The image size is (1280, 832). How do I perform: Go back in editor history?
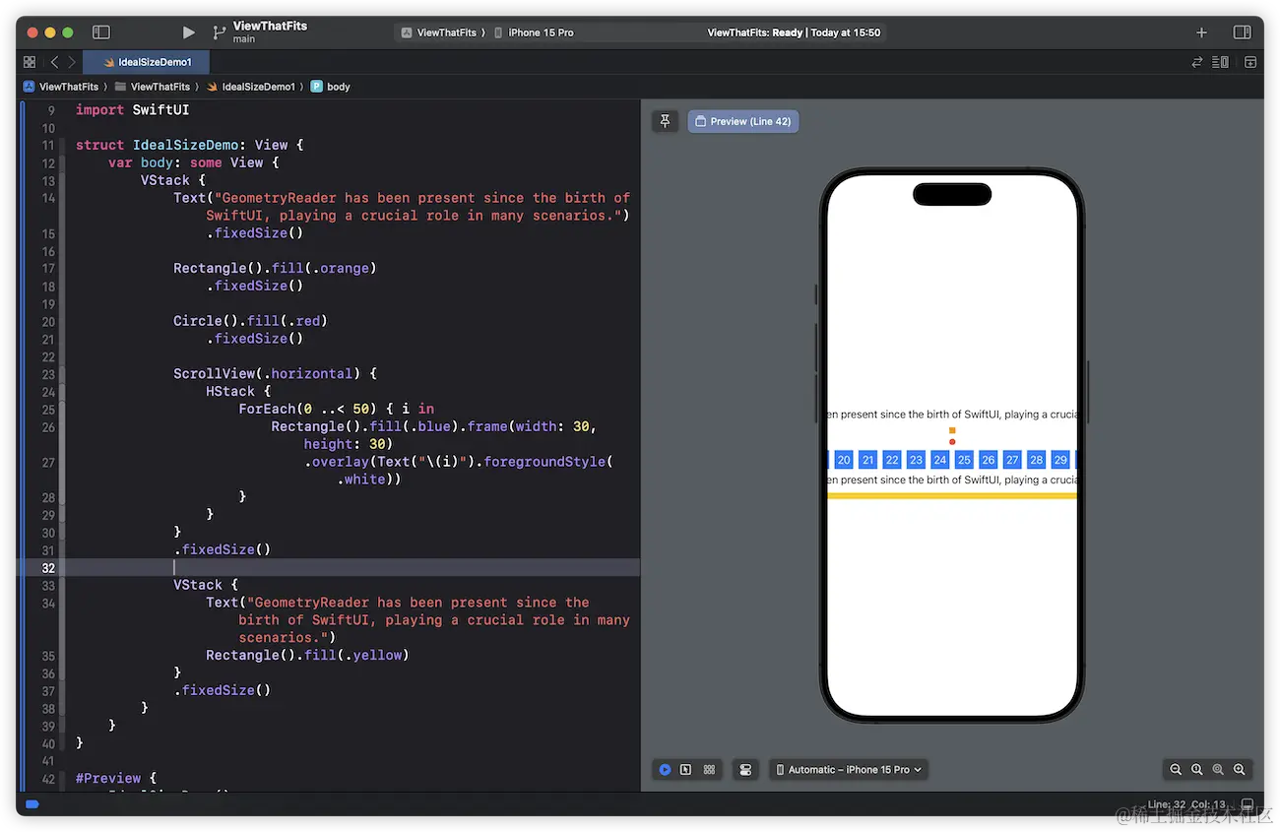coord(54,62)
